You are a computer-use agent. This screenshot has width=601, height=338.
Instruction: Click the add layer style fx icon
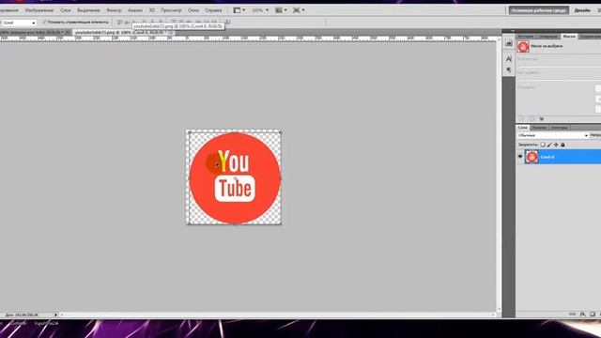(x=582, y=315)
